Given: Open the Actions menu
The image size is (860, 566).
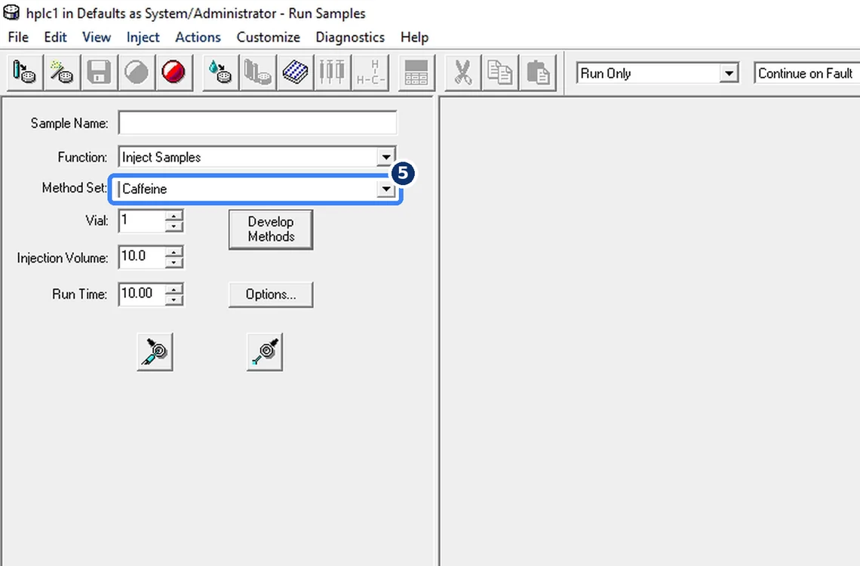Looking at the screenshot, I should [198, 37].
